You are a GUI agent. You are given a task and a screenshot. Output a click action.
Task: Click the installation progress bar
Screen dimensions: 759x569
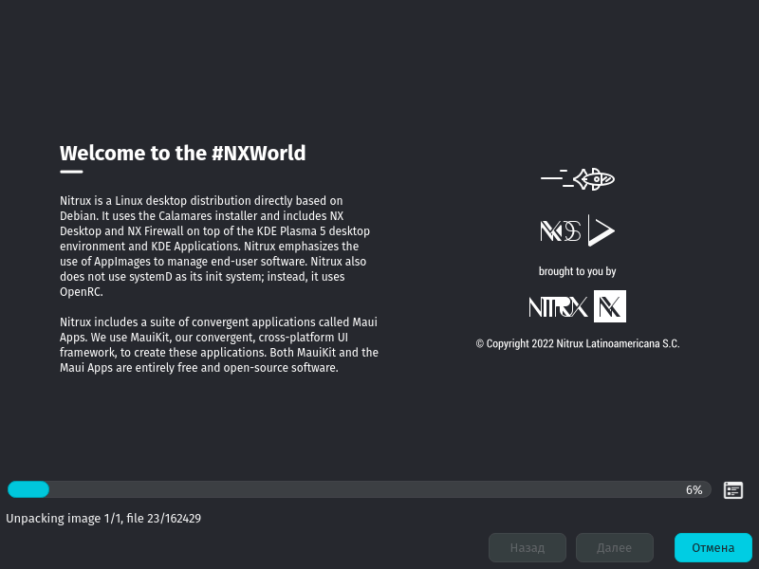(360, 489)
